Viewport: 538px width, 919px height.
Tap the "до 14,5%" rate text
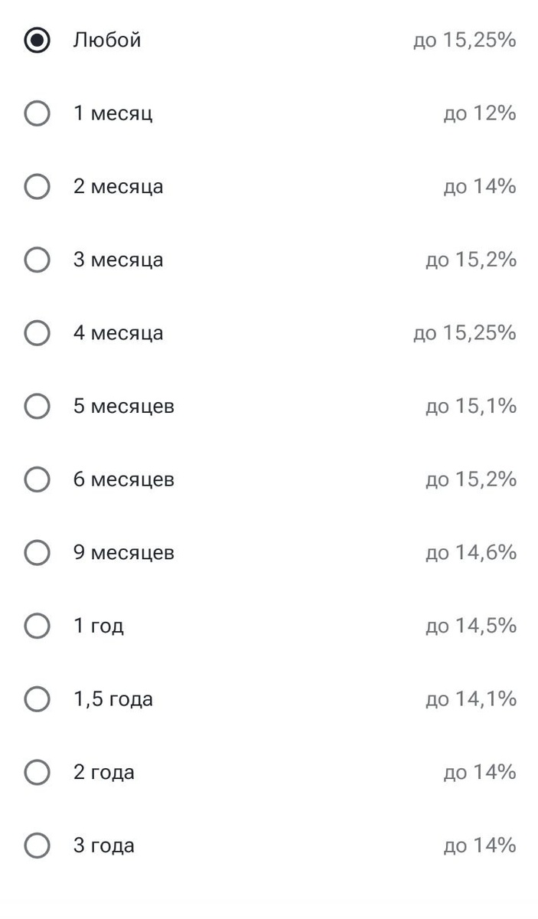[x=471, y=626]
